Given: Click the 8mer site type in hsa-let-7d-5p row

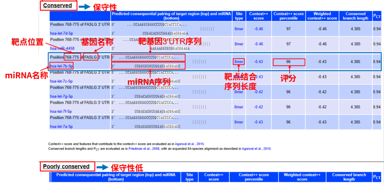Looking at the screenshot, I should (239, 29).
